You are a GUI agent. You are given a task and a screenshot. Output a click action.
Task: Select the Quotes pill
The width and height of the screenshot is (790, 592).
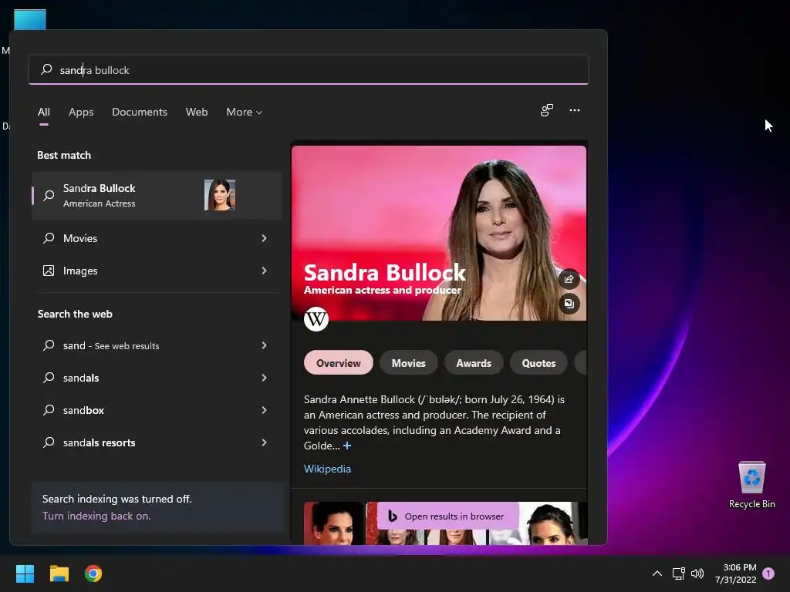[x=538, y=363]
